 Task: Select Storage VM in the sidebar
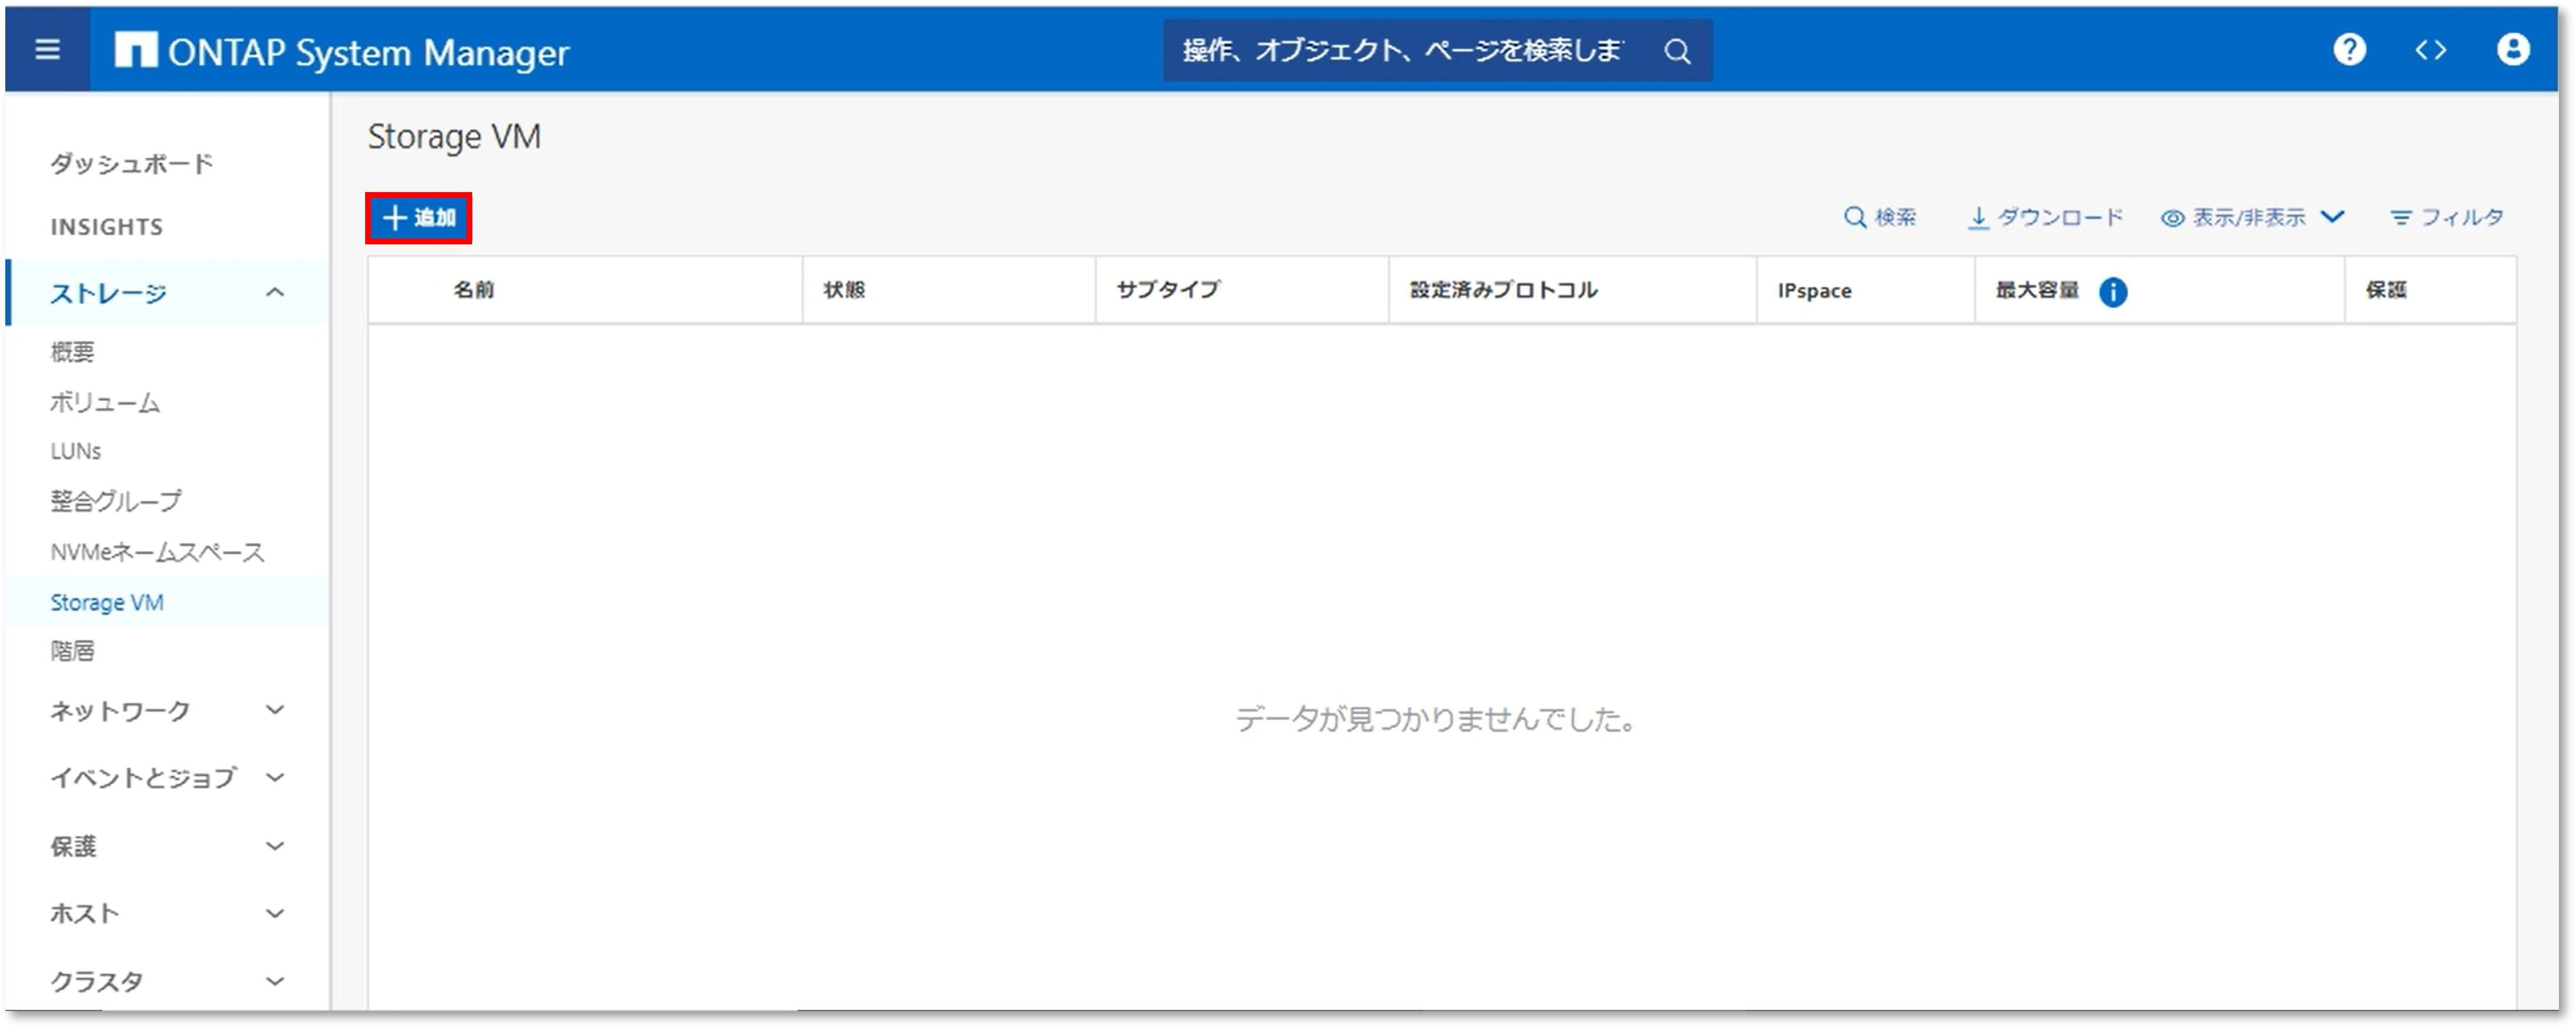tap(107, 603)
